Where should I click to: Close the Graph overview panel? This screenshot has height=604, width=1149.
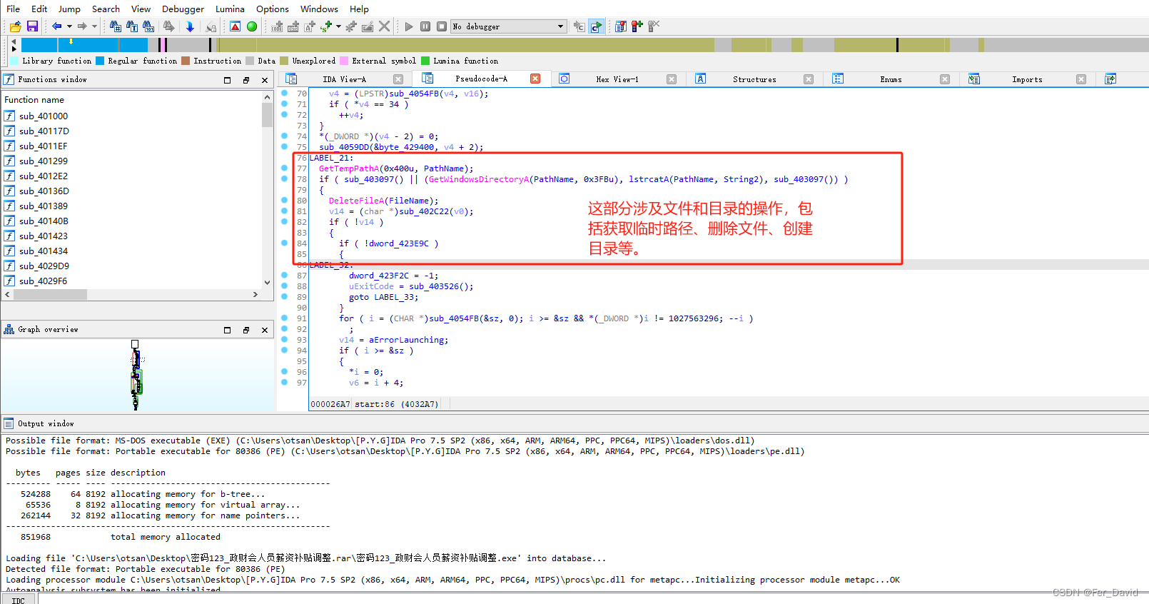265,330
